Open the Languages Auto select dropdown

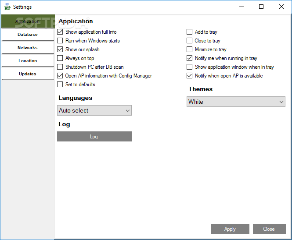[x=94, y=110]
